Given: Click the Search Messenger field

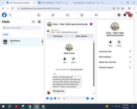Looking at the screenshot, I should tap(22, 28).
